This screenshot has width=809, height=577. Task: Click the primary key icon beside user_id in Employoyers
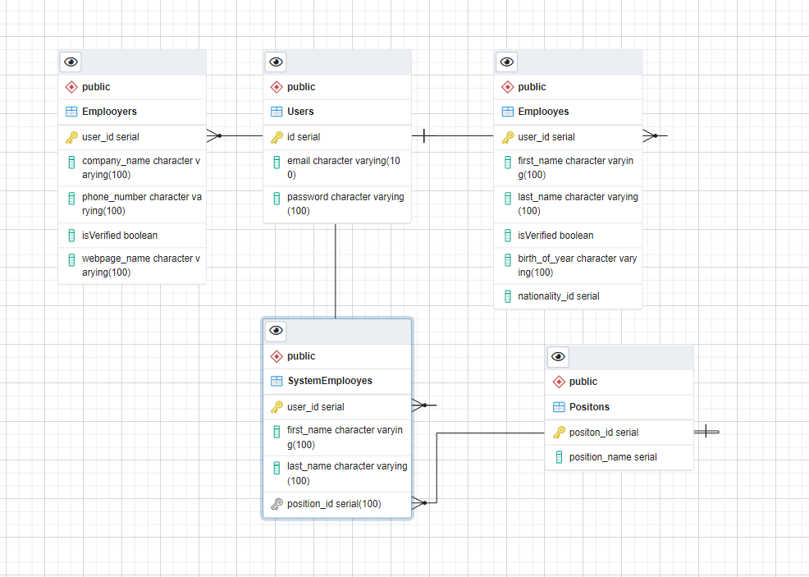(x=71, y=136)
